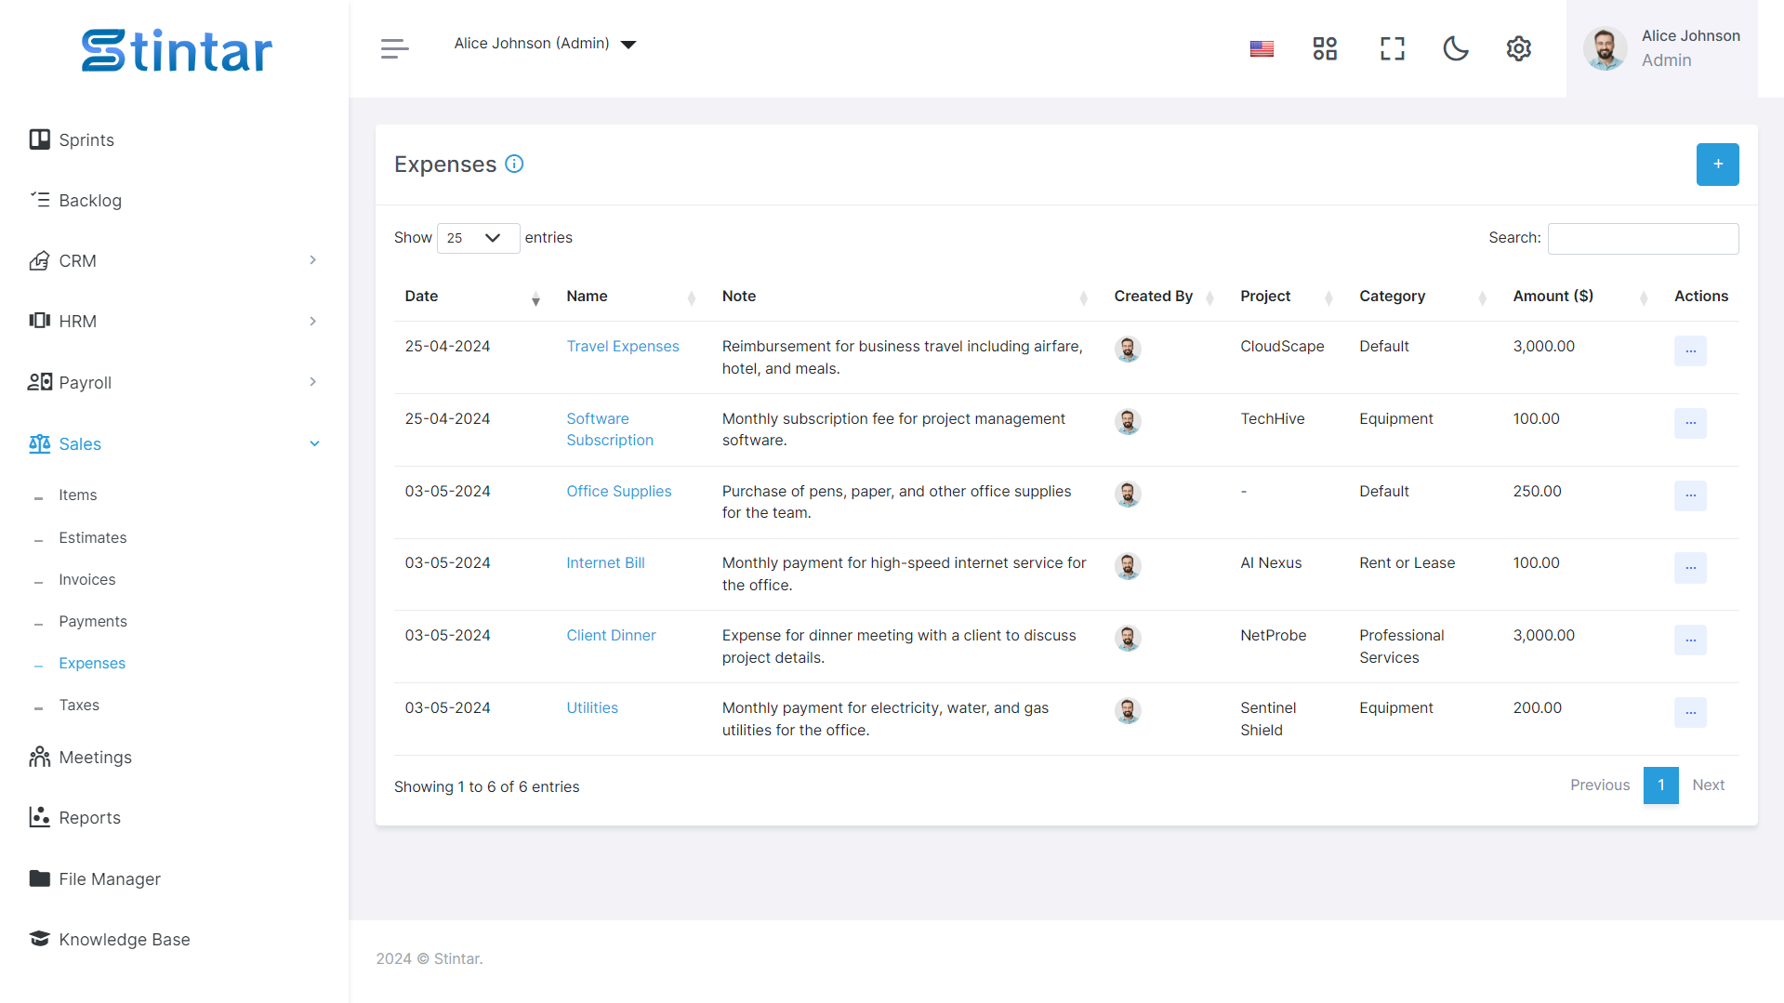This screenshot has height=1003, width=1784.
Task: Click the NetProbe project cell
Action: point(1273,635)
